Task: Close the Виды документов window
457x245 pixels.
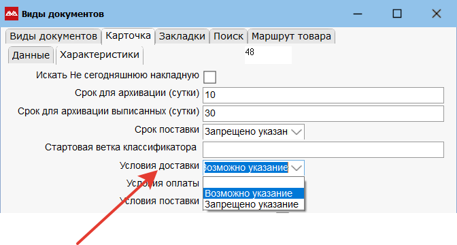Action: 437,14
